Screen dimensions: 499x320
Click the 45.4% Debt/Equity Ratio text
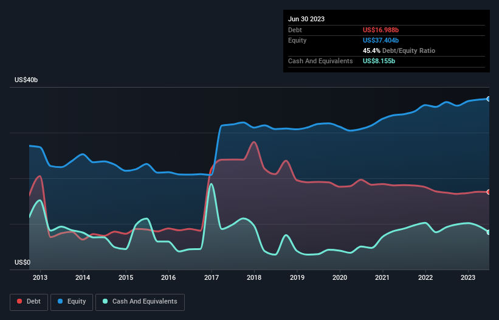coord(399,51)
